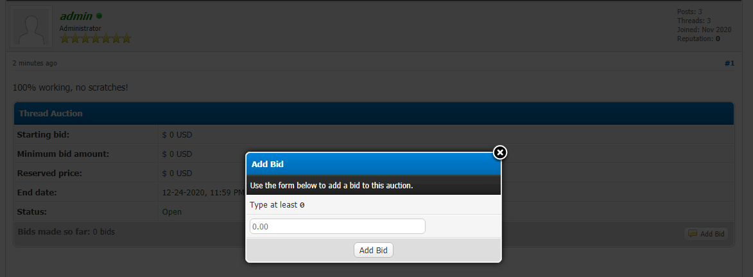Image resolution: width=753 pixels, height=277 pixels.
Task: Click the Minimum bid amount label
Action: coord(63,154)
